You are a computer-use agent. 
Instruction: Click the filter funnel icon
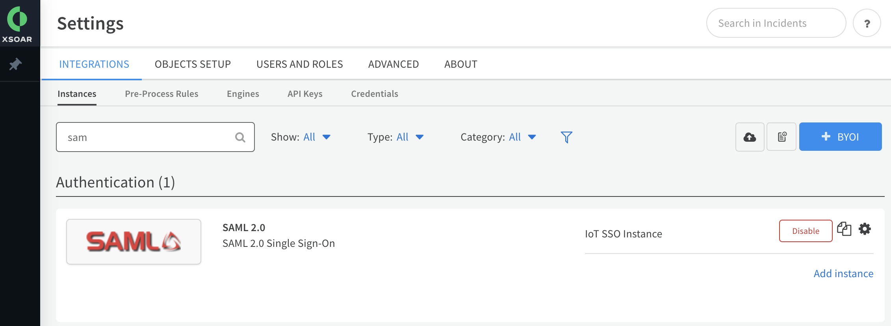[566, 137]
